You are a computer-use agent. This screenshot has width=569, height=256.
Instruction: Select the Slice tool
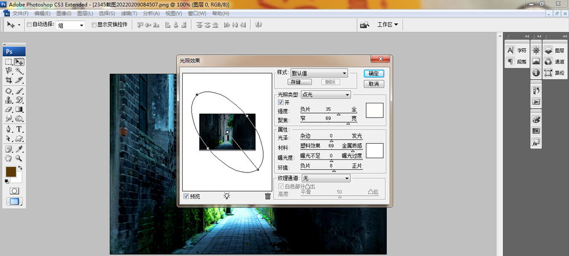tap(19, 80)
